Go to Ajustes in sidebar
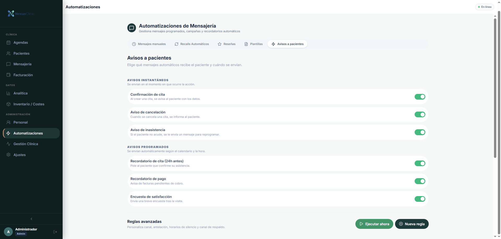 coord(31,155)
